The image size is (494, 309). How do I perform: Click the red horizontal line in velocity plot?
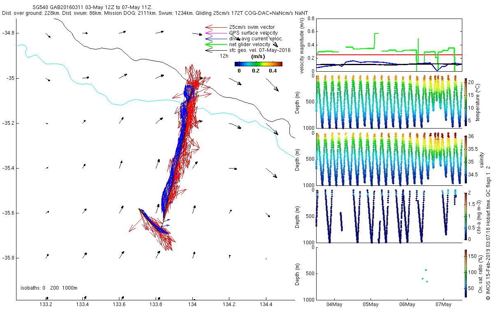(x=389, y=55)
